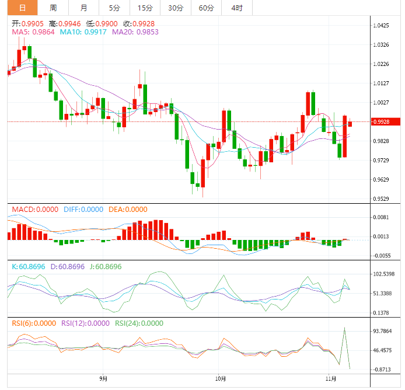Click the 51.3388 KDJ axis label
405x390 pixels.
(382, 294)
